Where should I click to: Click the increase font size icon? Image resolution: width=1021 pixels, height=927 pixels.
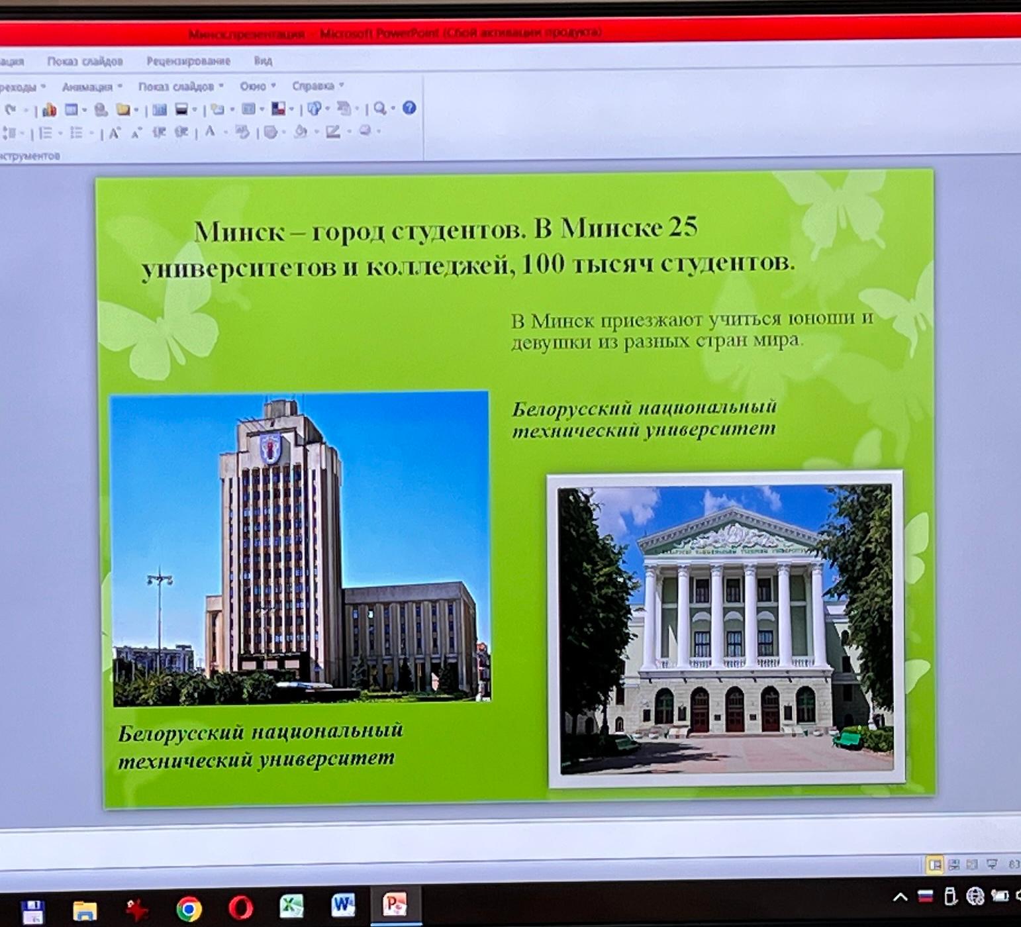click(x=115, y=133)
